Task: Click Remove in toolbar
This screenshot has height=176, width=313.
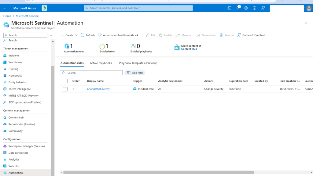Action: (227, 35)
